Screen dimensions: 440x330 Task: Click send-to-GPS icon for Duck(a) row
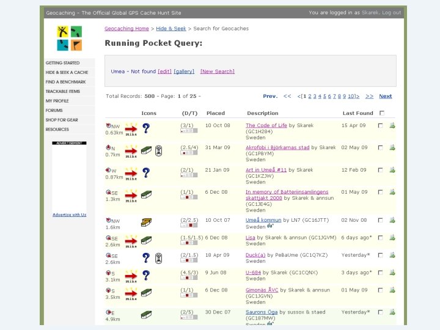(x=392, y=255)
